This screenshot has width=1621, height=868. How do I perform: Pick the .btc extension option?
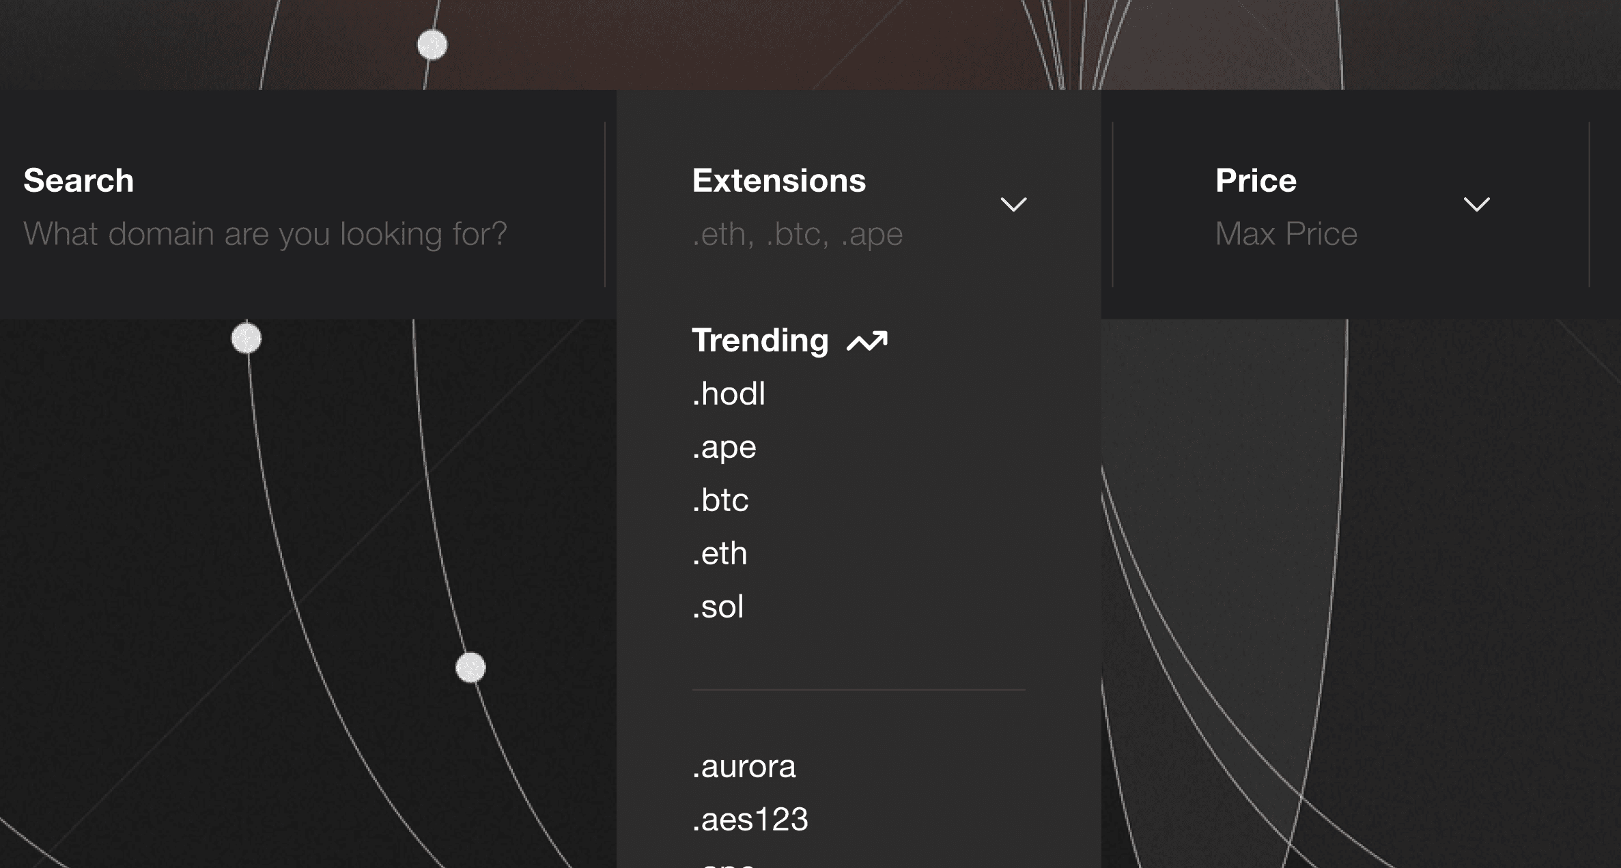coord(720,500)
